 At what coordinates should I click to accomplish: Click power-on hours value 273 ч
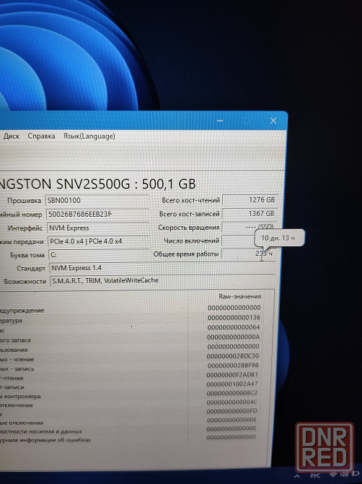coord(249,254)
